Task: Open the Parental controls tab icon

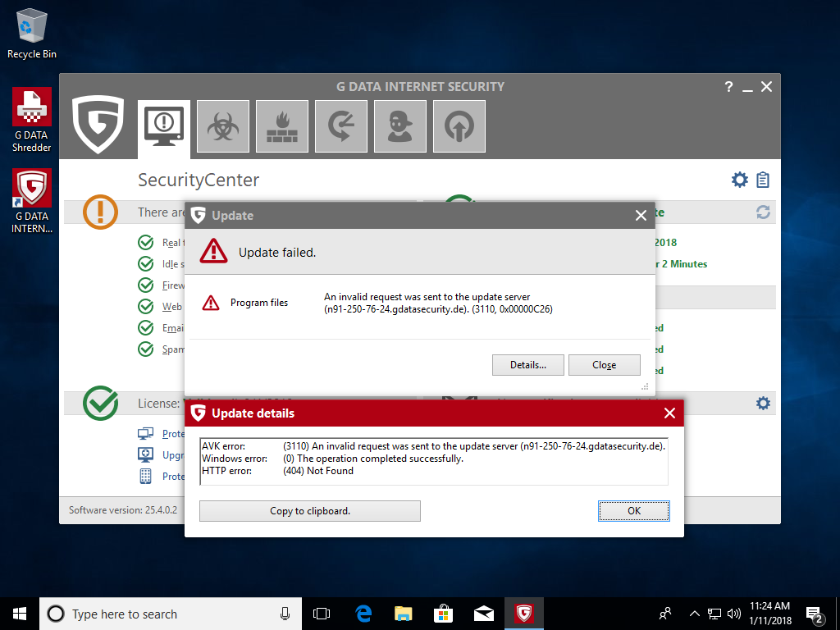Action: (400, 126)
